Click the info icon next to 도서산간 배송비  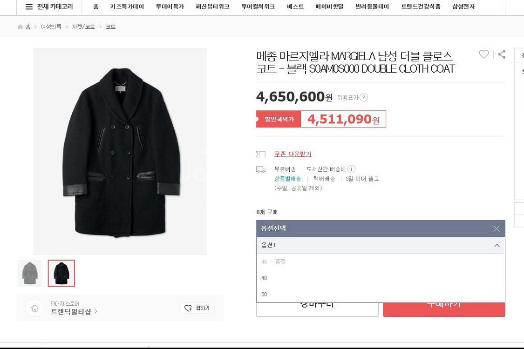(x=351, y=169)
